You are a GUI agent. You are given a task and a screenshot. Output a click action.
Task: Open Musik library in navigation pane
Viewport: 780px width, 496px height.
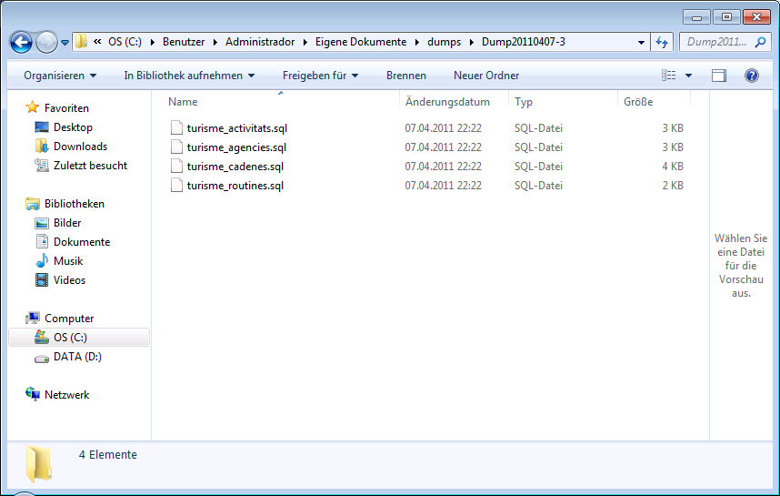(x=67, y=261)
